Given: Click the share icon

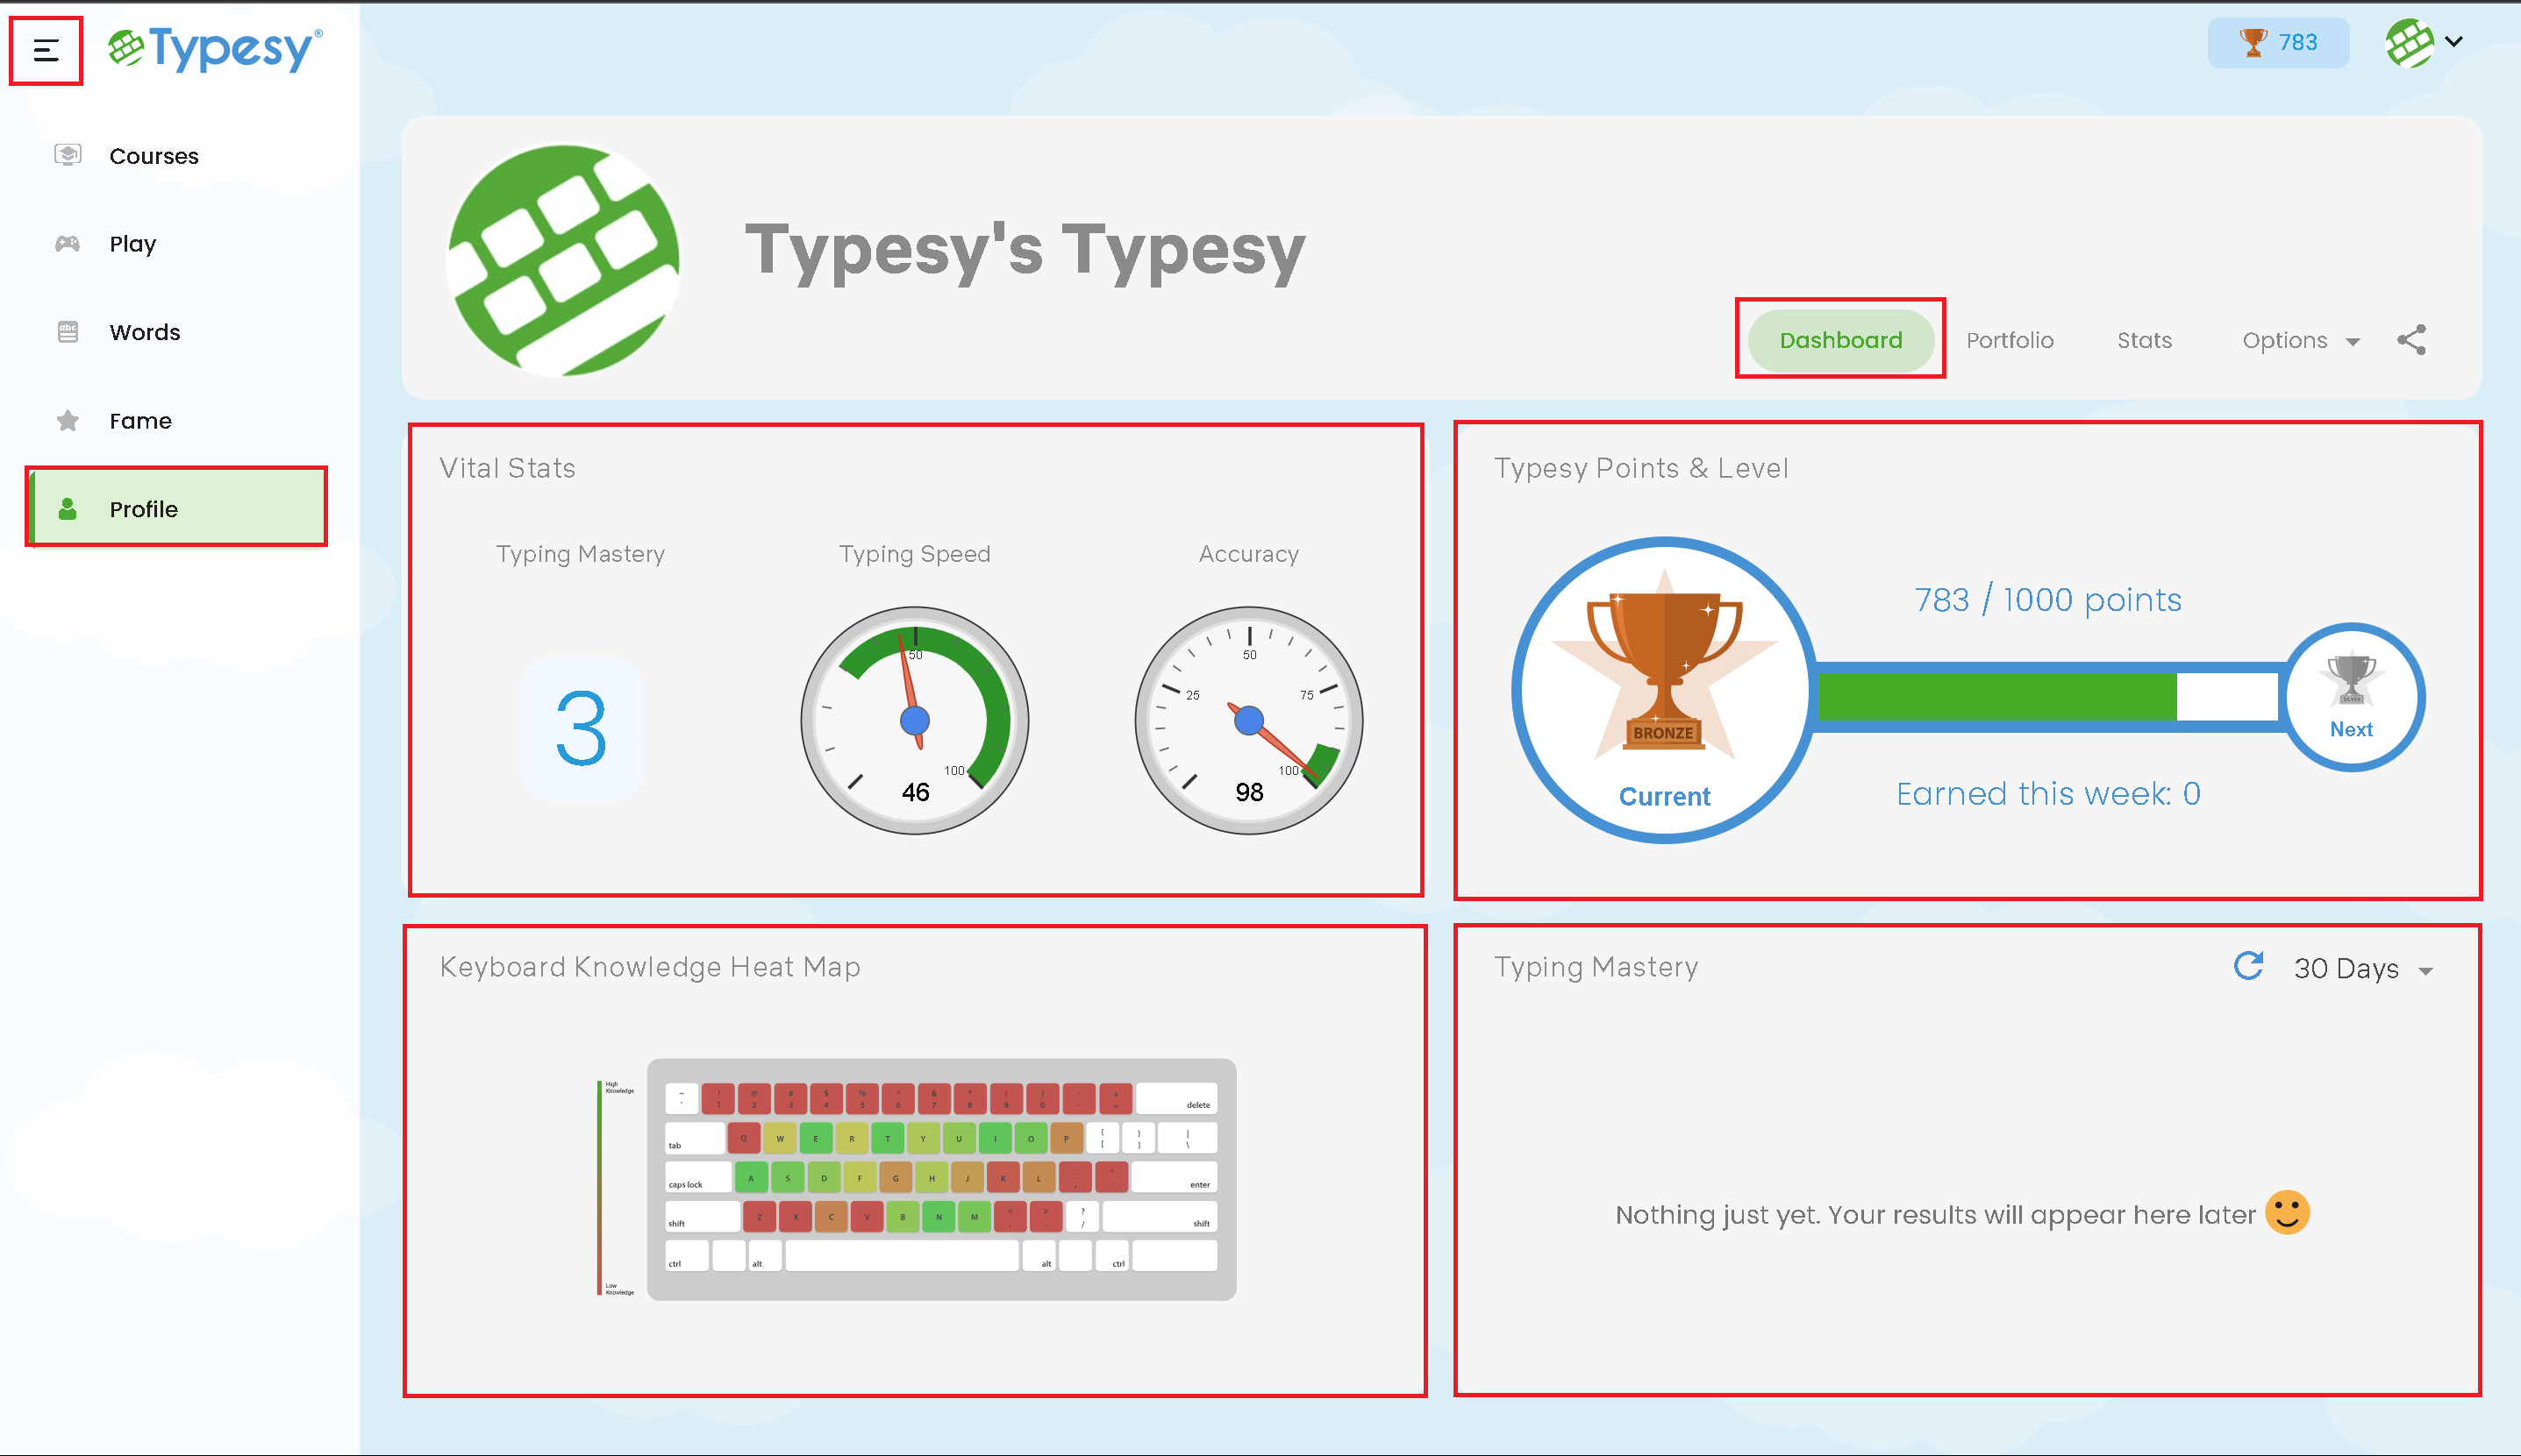Looking at the screenshot, I should click(x=2411, y=340).
